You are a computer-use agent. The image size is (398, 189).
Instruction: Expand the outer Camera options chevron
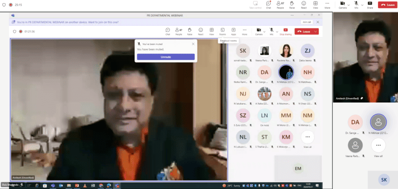tap(349, 5)
